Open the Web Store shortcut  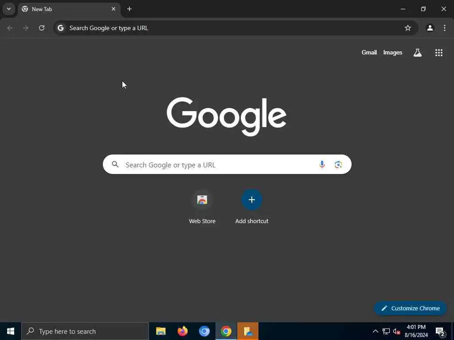(202, 206)
